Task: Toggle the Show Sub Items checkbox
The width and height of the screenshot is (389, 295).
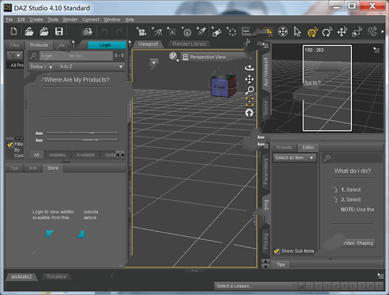Action: coord(276,251)
